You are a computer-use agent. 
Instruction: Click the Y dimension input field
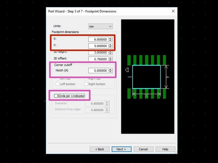point(98,46)
